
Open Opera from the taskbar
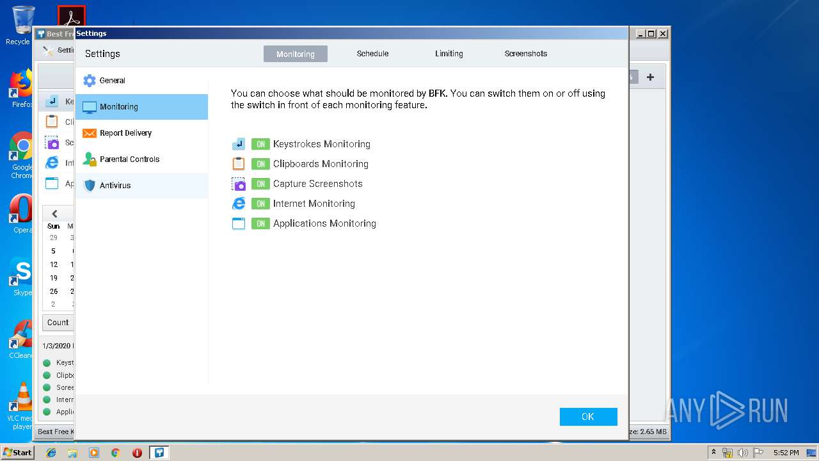pos(137,453)
